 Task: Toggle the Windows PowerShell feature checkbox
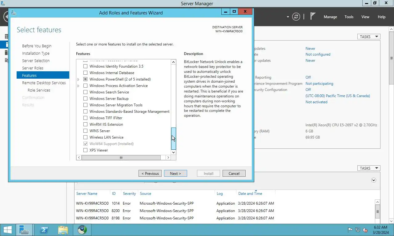(86, 79)
